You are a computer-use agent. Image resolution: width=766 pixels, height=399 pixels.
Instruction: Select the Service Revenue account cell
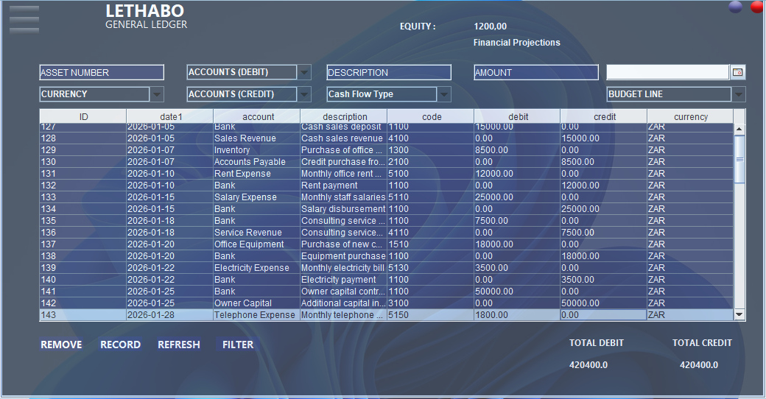coord(257,233)
